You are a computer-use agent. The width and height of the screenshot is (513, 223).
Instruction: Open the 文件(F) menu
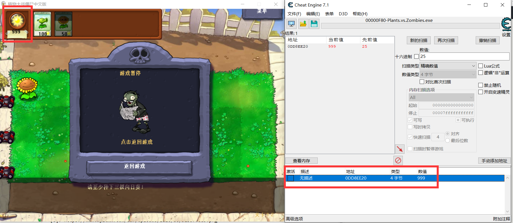(x=294, y=14)
